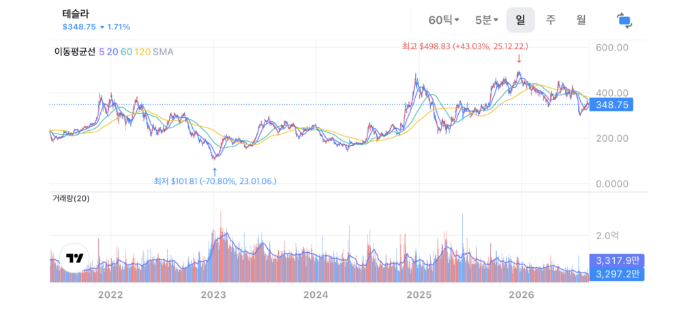
Task: Click the 3,317.9만 volume average tag
Action: tap(616, 260)
